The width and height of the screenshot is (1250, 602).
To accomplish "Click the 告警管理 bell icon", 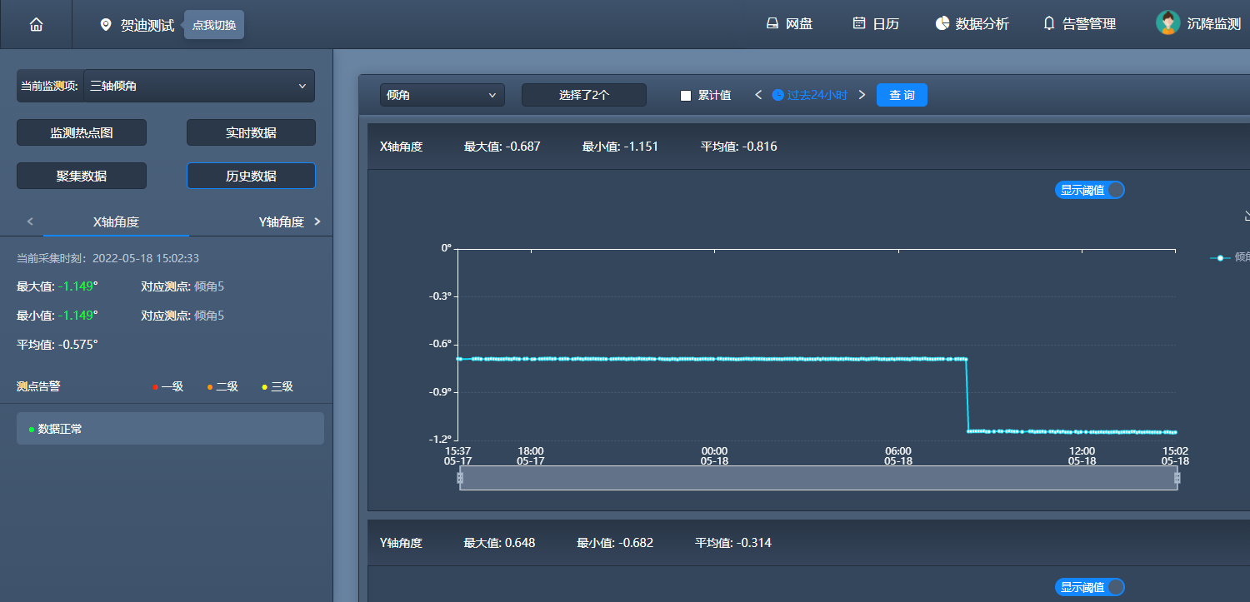I will coord(1049,24).
